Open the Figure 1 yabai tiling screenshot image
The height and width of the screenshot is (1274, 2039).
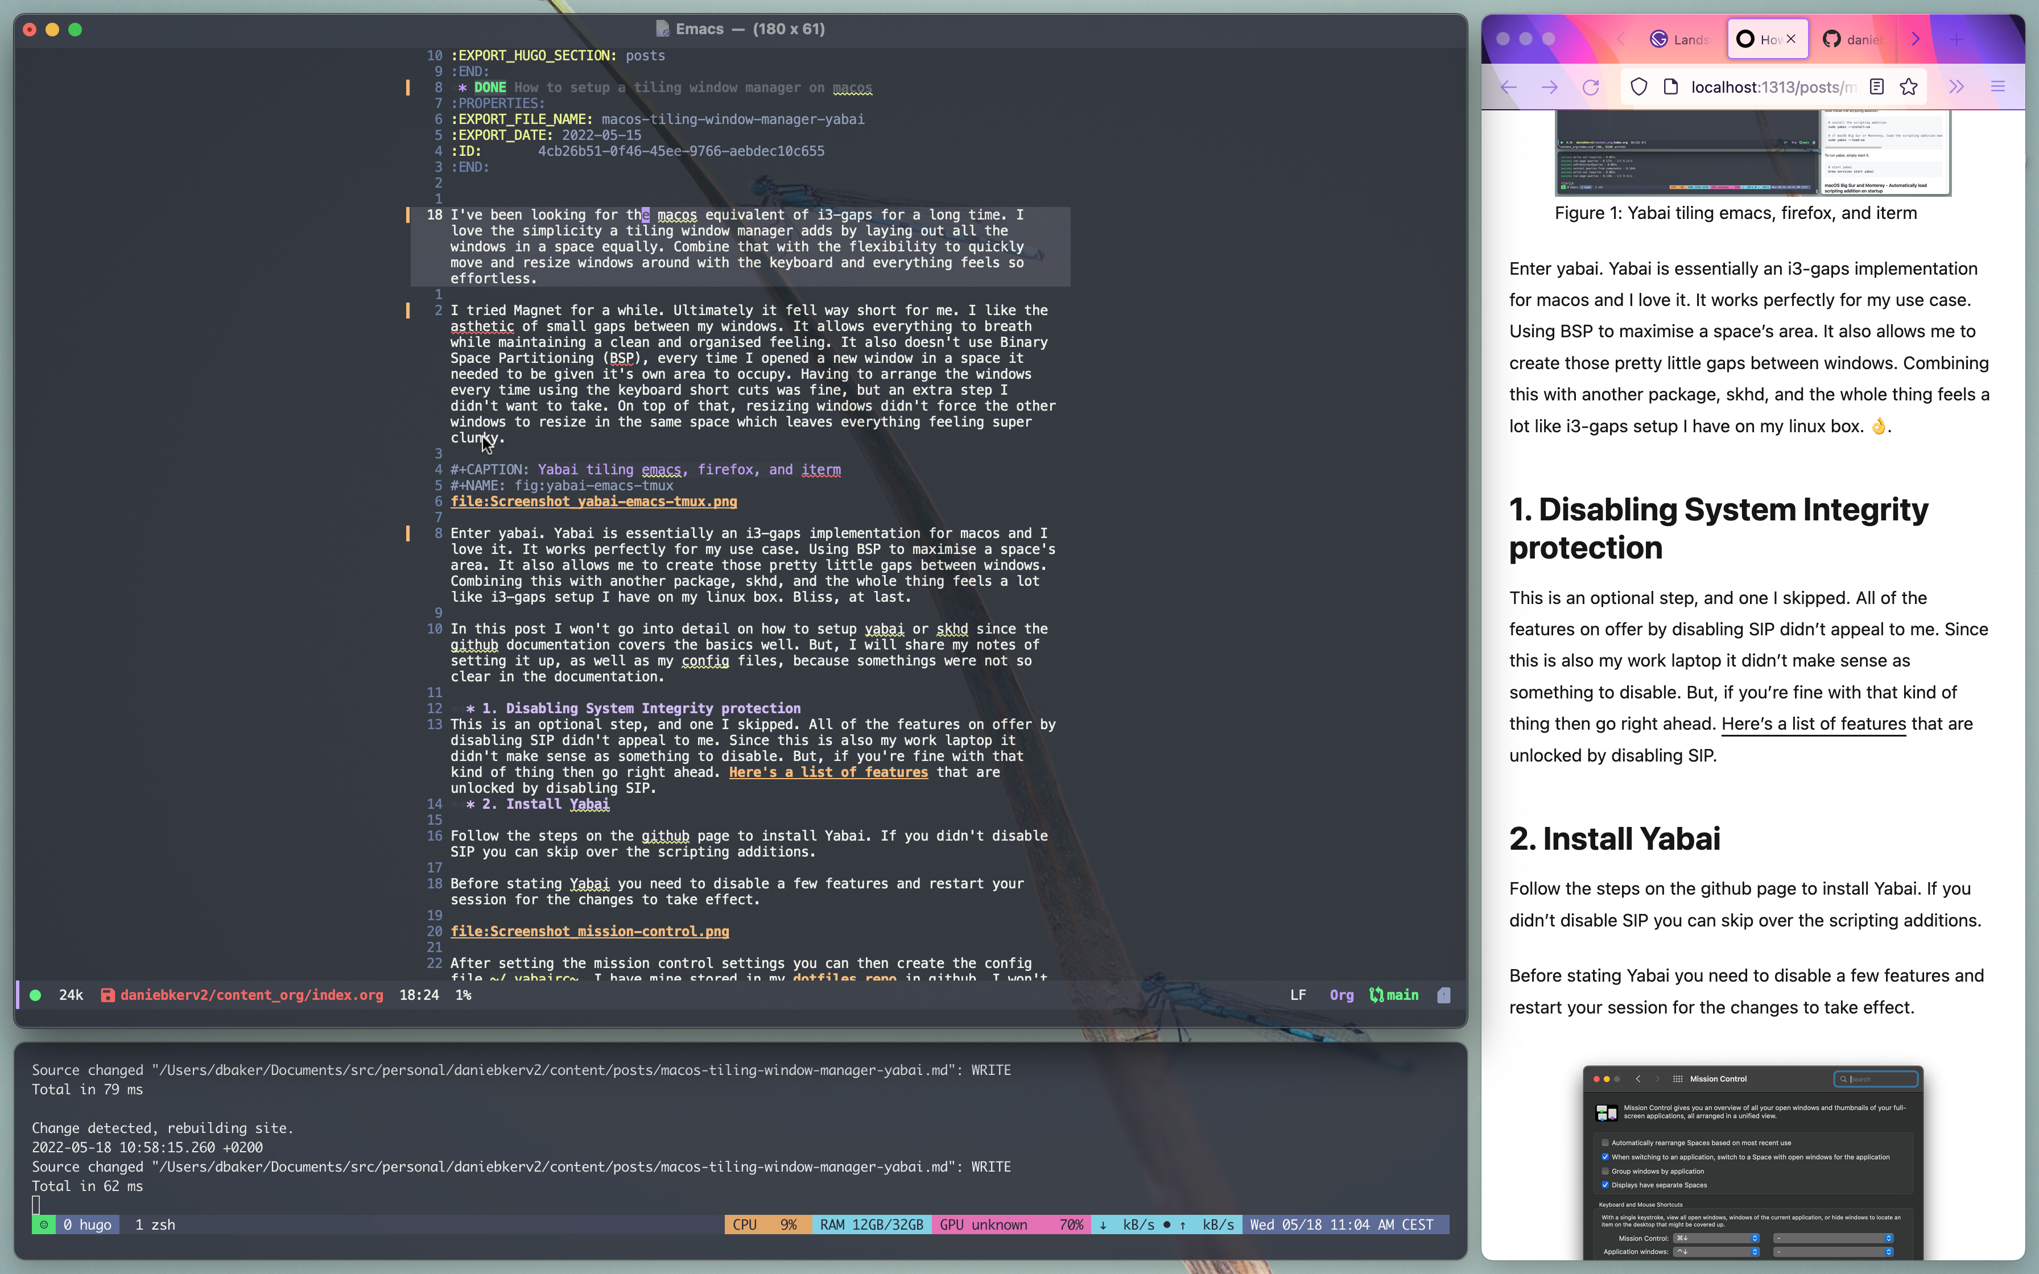pyautogui.click(x=1752, y=152)
